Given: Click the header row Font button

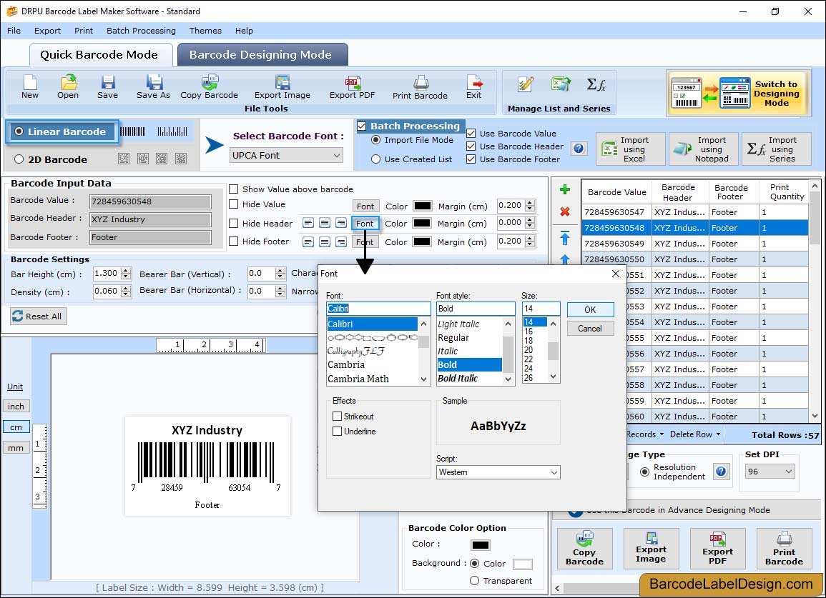Looking at the screenshot, I should (x=365, y=223).
